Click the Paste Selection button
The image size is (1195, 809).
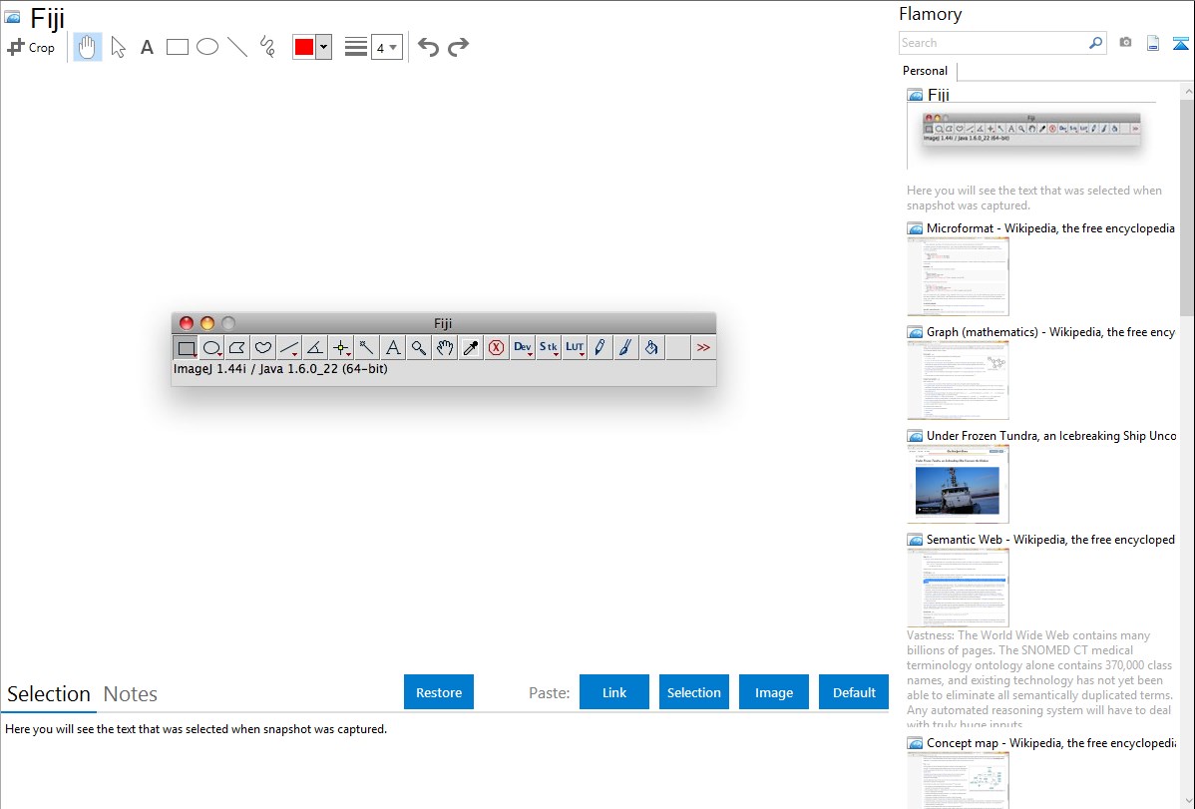[693, 692]
